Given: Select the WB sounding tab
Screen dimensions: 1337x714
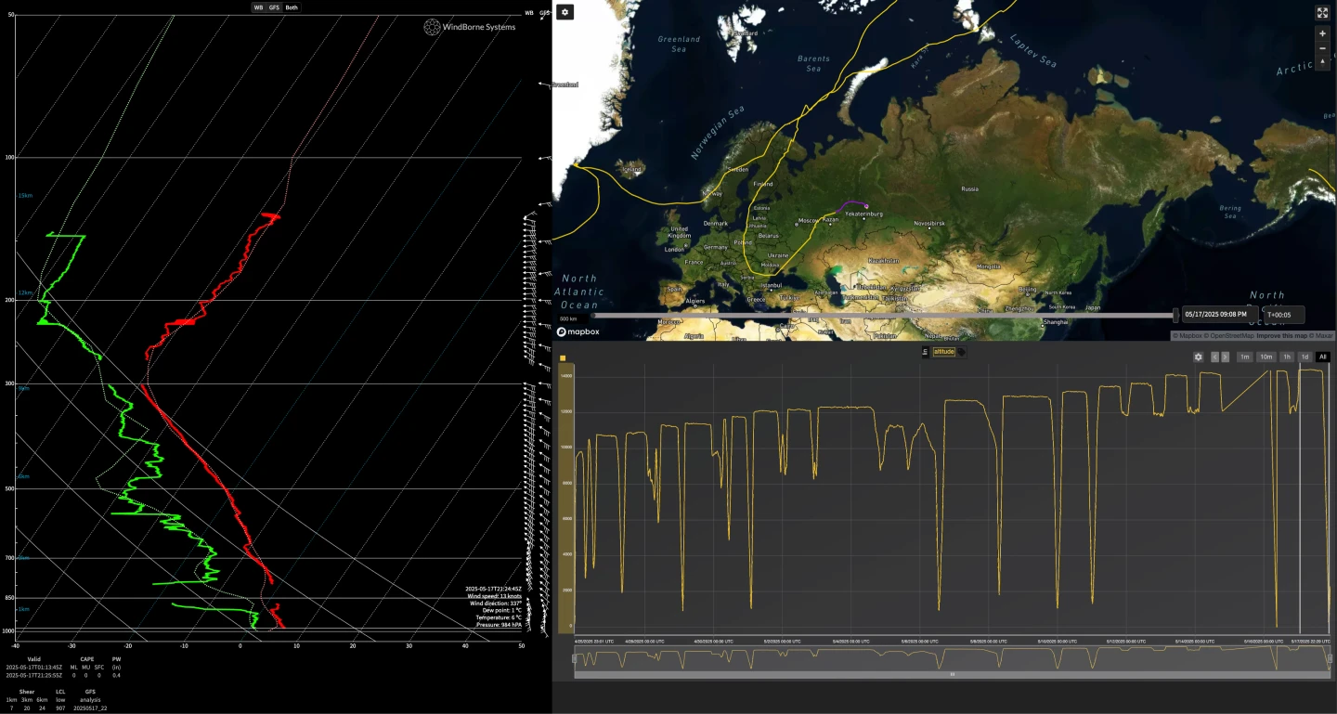Looking at the screenshot, I should pyautogui.click(x=259, y=7).
